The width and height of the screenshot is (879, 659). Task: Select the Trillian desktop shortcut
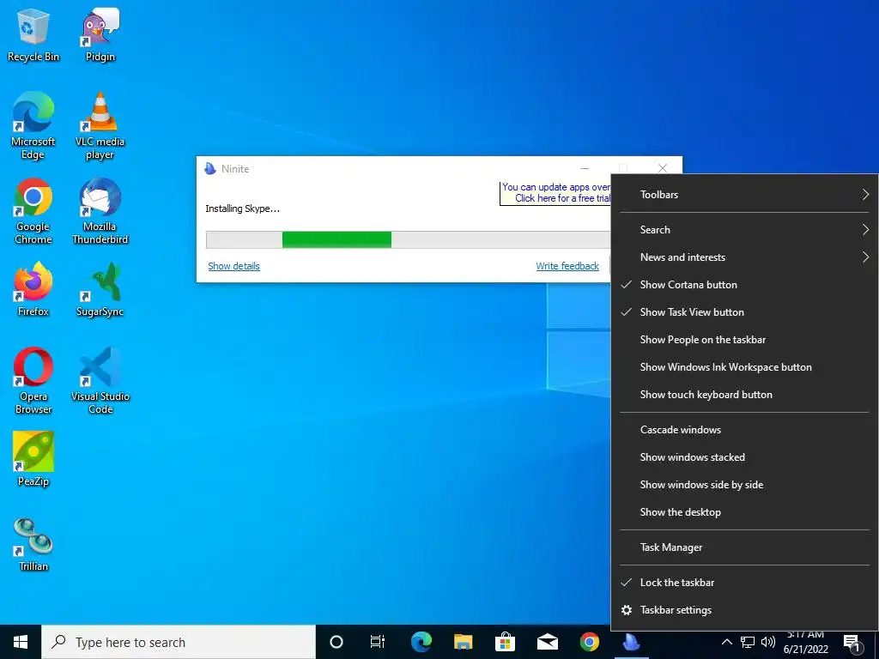pyautogui.click(x=33, y=545)
